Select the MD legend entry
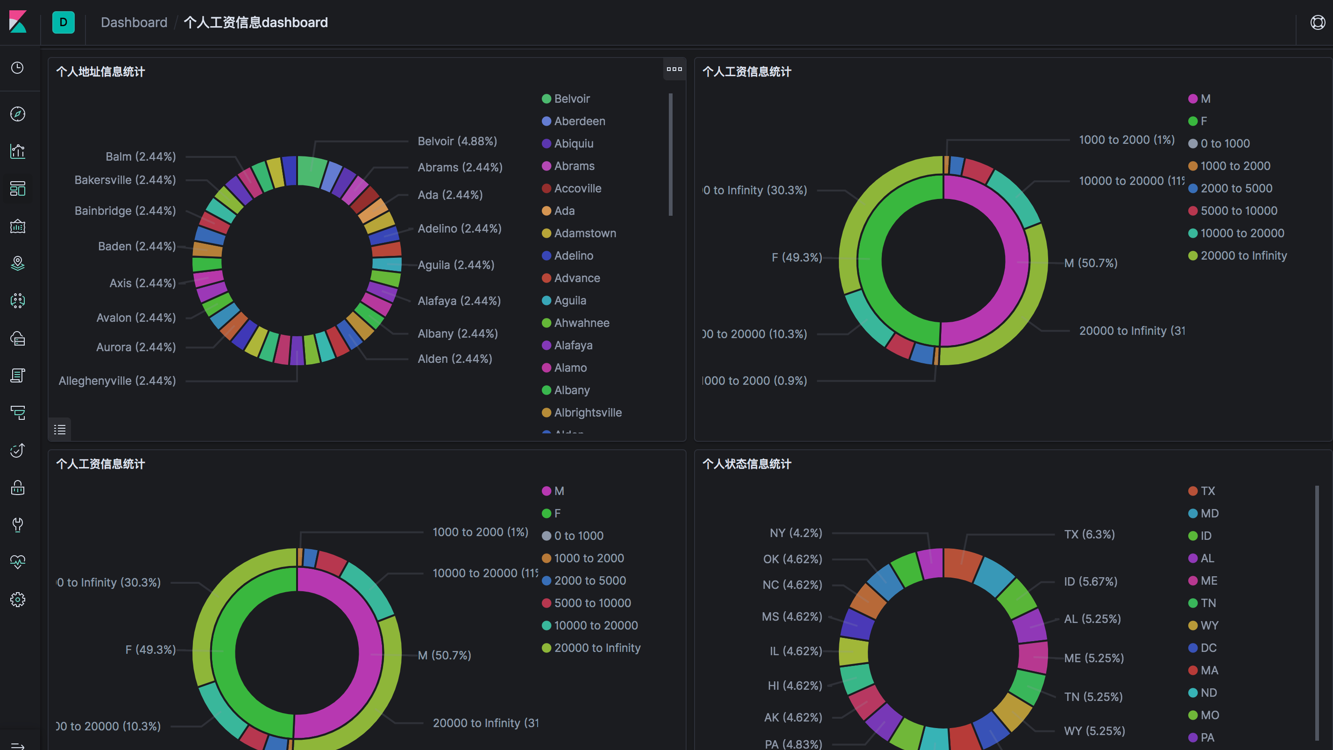The height and width of the screenshot is (750, 1333). [x=1204, y=514]
